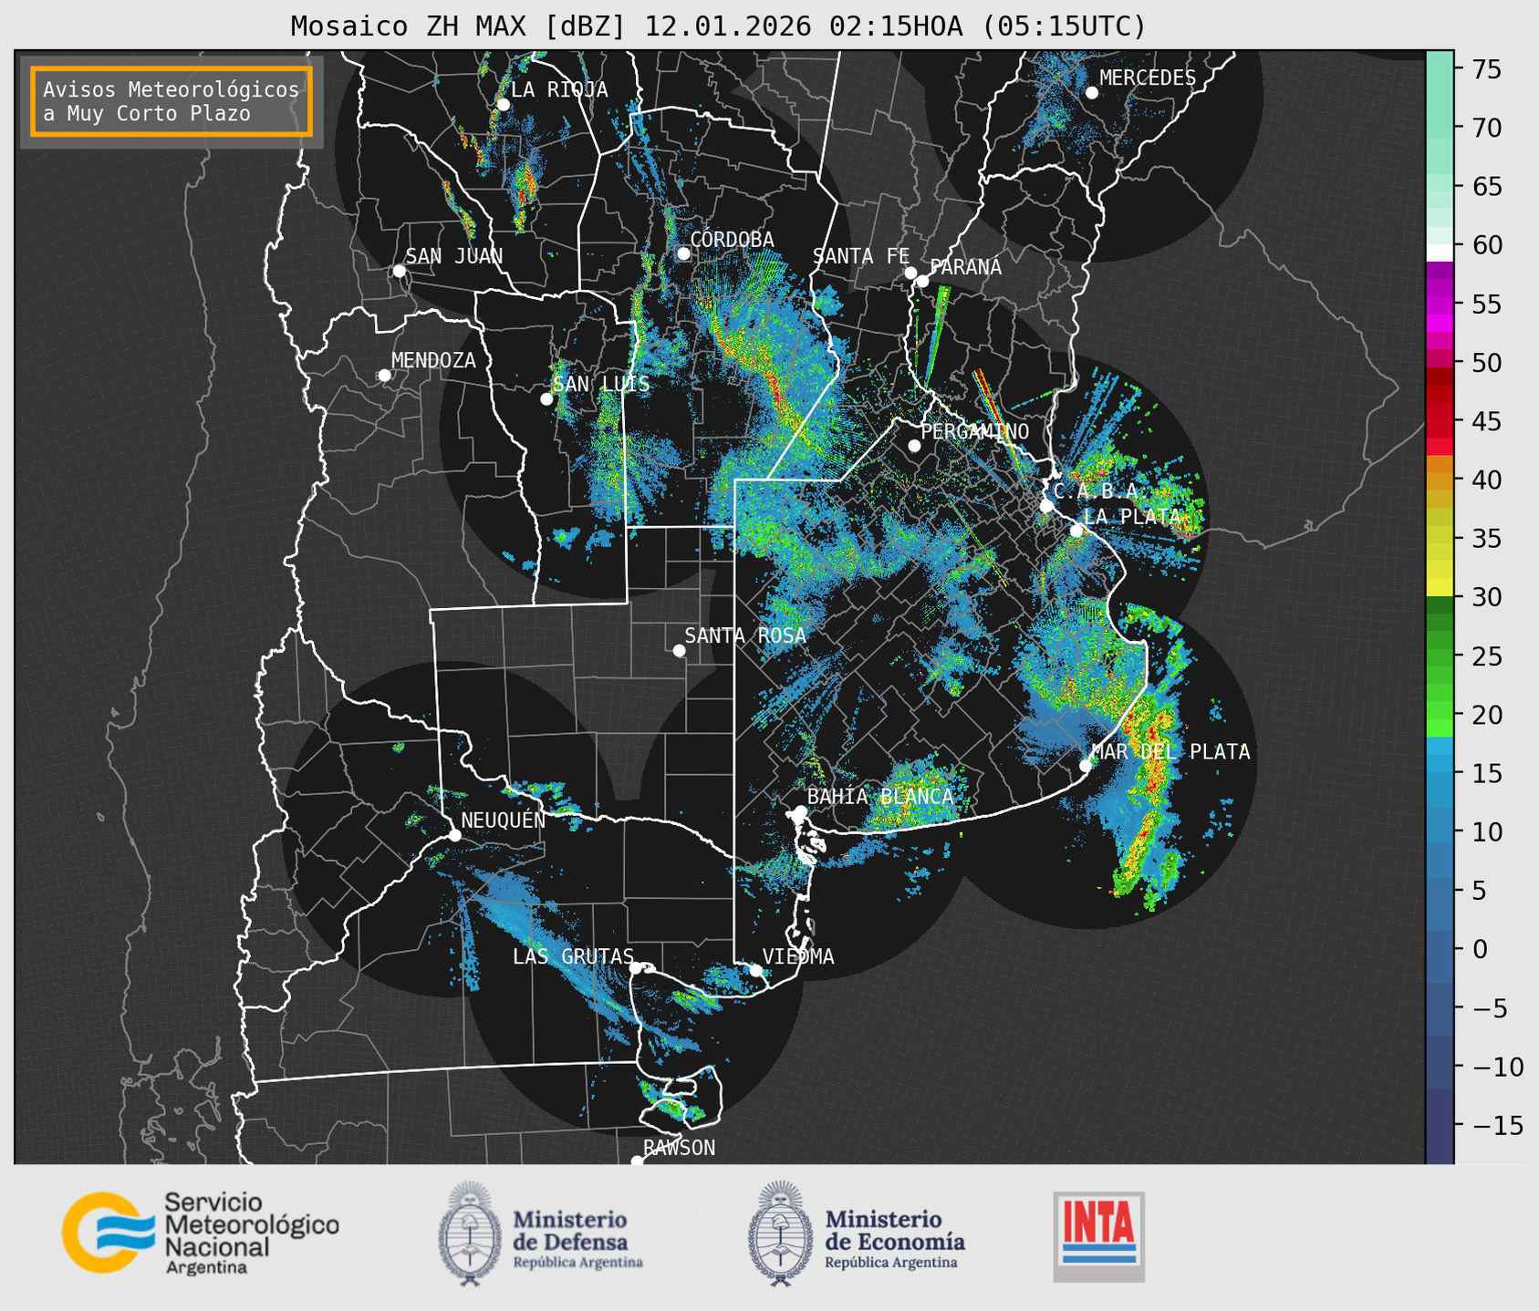This screenshot has height=1311, width=1539.
Task: Click the Avisos Meteorológicos a Muy Corto Plazo box
Action: pyautogui.click(x=172, y=101)
